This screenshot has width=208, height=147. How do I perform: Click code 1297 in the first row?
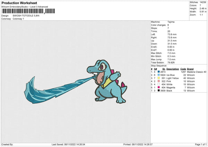(183, 72)
